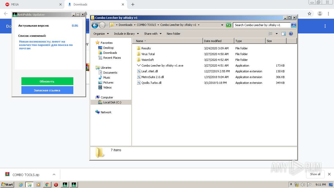Sort by the Type column header

(250, 41)
